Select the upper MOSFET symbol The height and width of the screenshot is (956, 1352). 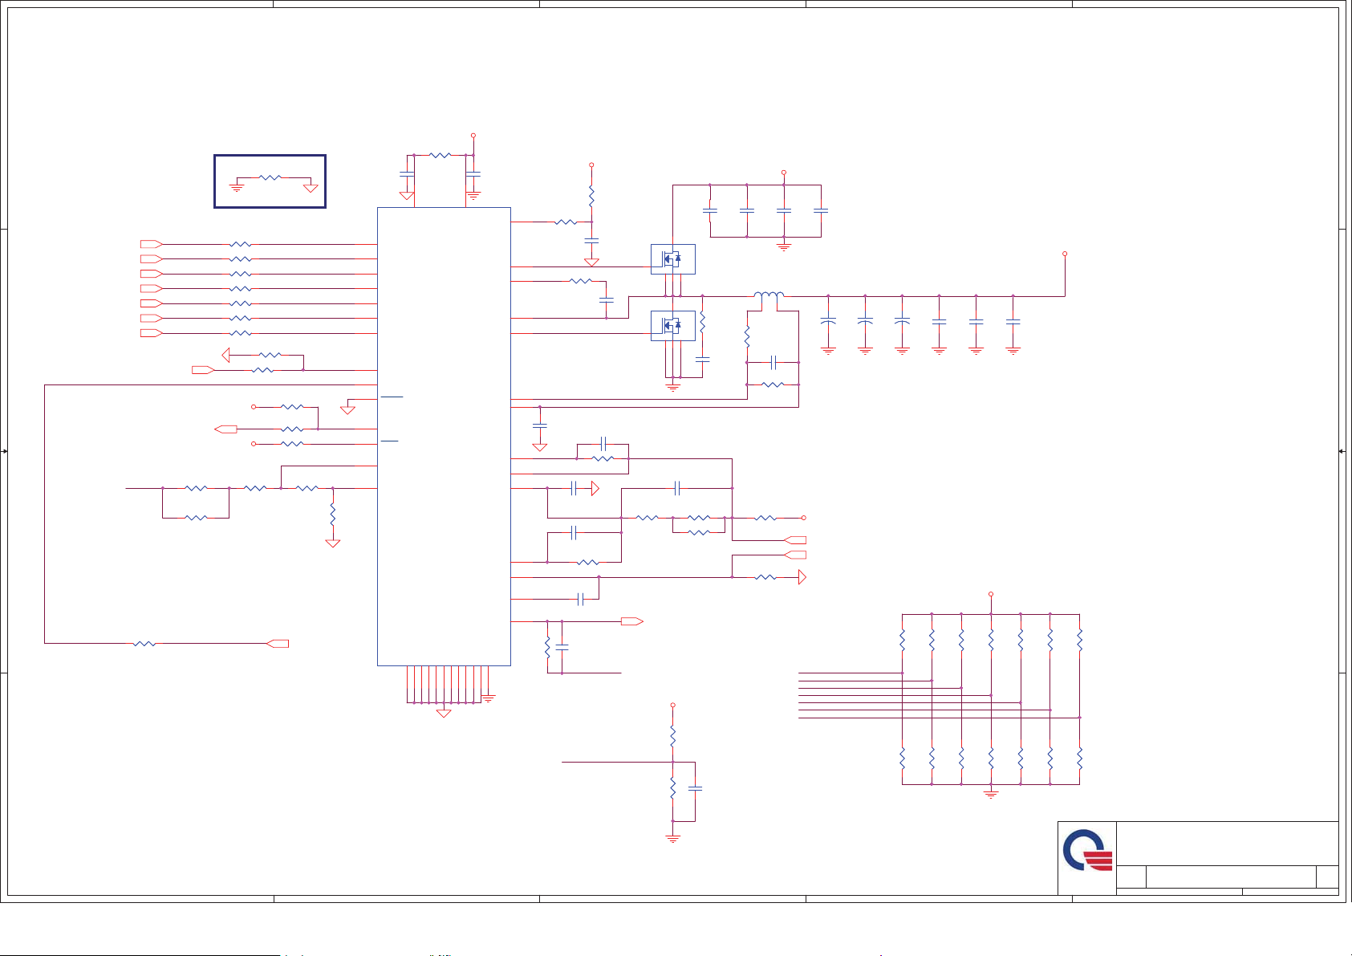point(672,259)
